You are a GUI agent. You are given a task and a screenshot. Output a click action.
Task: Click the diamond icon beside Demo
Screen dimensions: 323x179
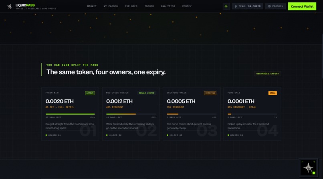[236, 6]
